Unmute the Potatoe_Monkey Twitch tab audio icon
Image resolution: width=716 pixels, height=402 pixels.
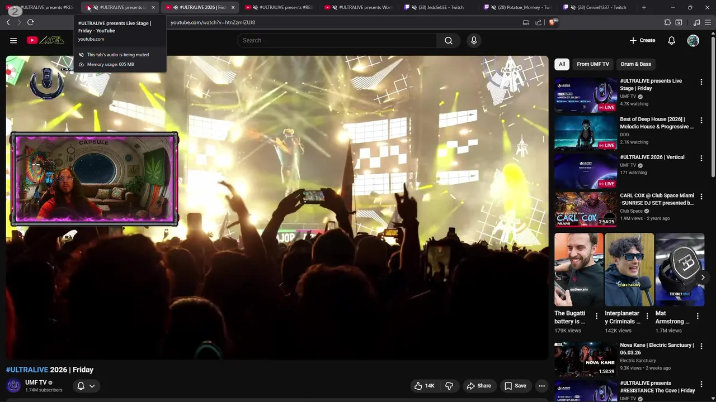click(493, 7)
